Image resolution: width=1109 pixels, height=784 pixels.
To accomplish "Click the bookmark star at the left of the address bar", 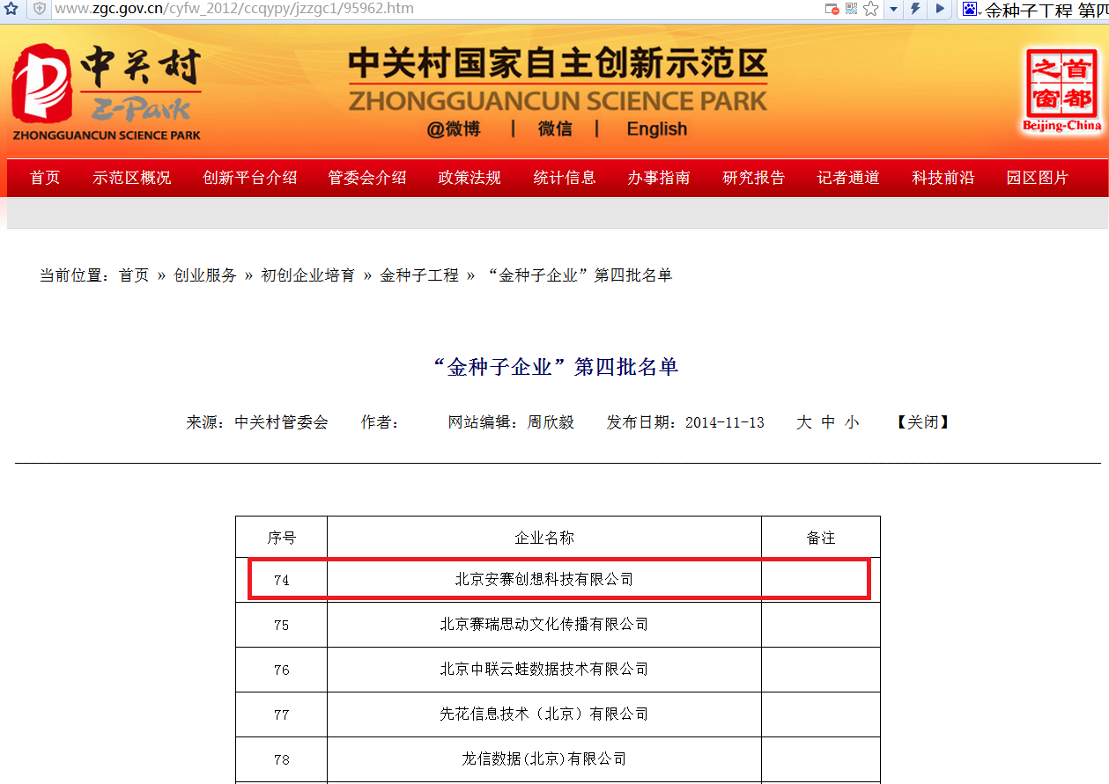I will pyautogui.click(x=11, y=9).
